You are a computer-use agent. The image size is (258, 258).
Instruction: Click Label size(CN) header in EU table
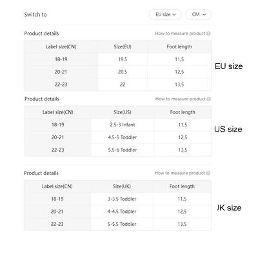click(x=61, y=46)
